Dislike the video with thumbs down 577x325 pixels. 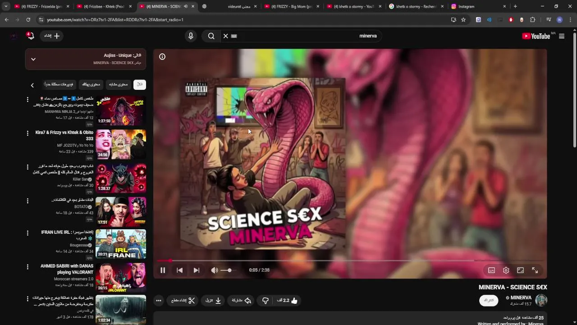(266, 301)
